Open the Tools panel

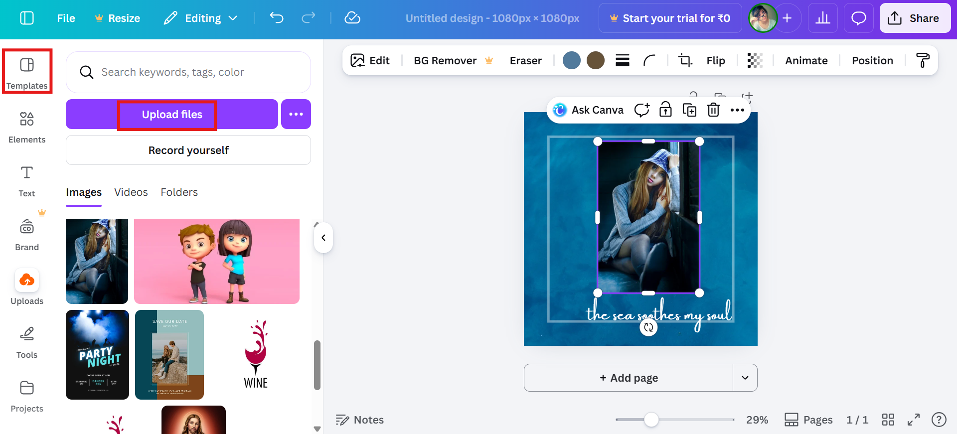[x=27, y=342]
